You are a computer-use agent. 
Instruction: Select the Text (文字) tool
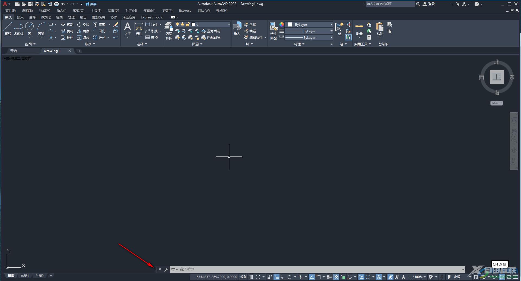(x=128, y=29)
